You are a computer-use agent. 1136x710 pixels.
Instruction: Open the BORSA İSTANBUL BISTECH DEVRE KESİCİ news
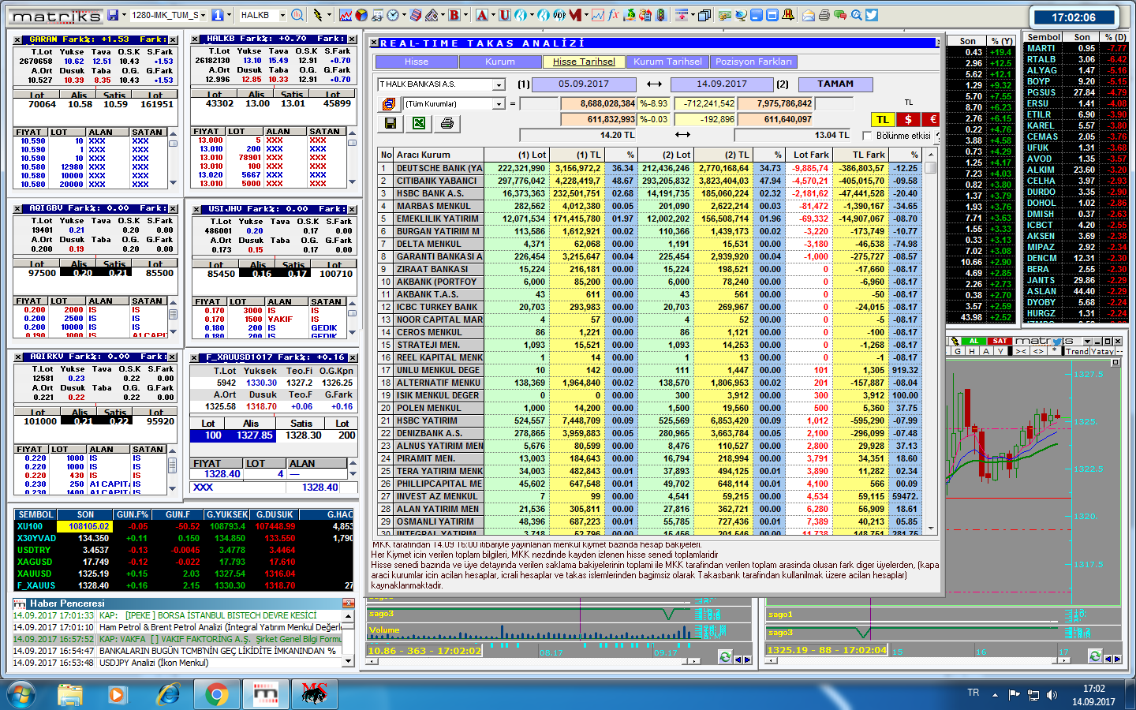click(x=220, y=615)
